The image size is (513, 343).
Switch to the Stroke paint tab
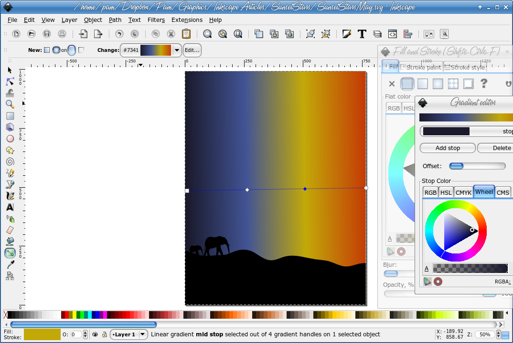[x=421, y=67]
